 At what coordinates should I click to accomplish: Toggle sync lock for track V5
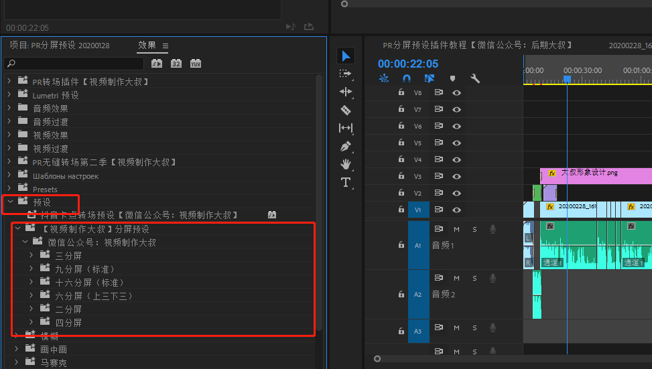438,143
